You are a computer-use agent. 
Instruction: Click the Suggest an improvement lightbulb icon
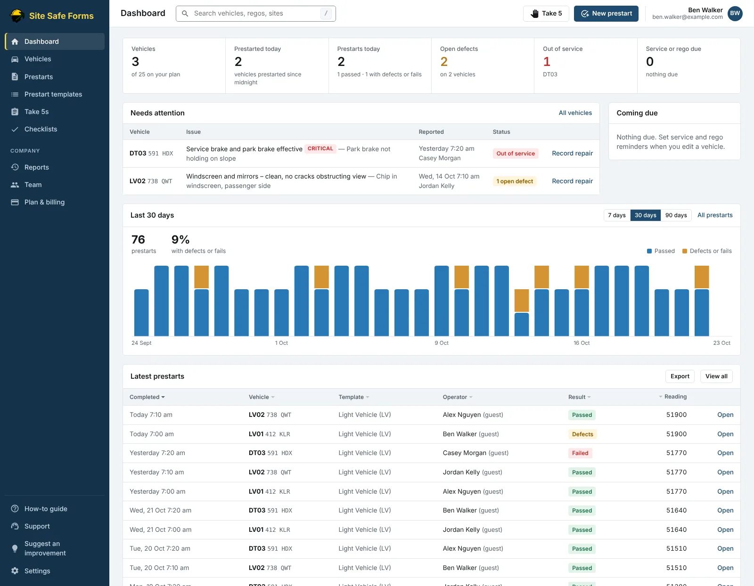click(x=15, y=548)
